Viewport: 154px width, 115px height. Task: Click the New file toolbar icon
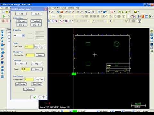click(3, 12)
